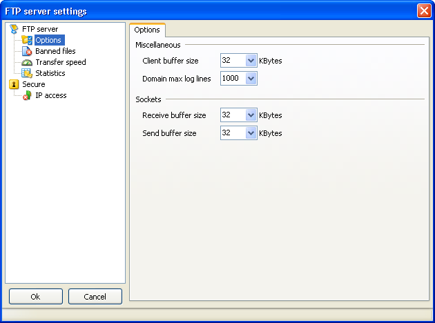Click the Secure padlock icon

(14, 84)
